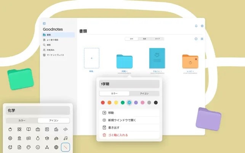Open 検索 in the sidebar

[58, 45]
